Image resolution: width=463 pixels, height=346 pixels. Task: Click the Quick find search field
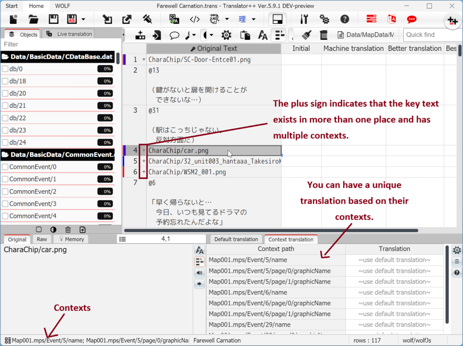click(433, 35)
